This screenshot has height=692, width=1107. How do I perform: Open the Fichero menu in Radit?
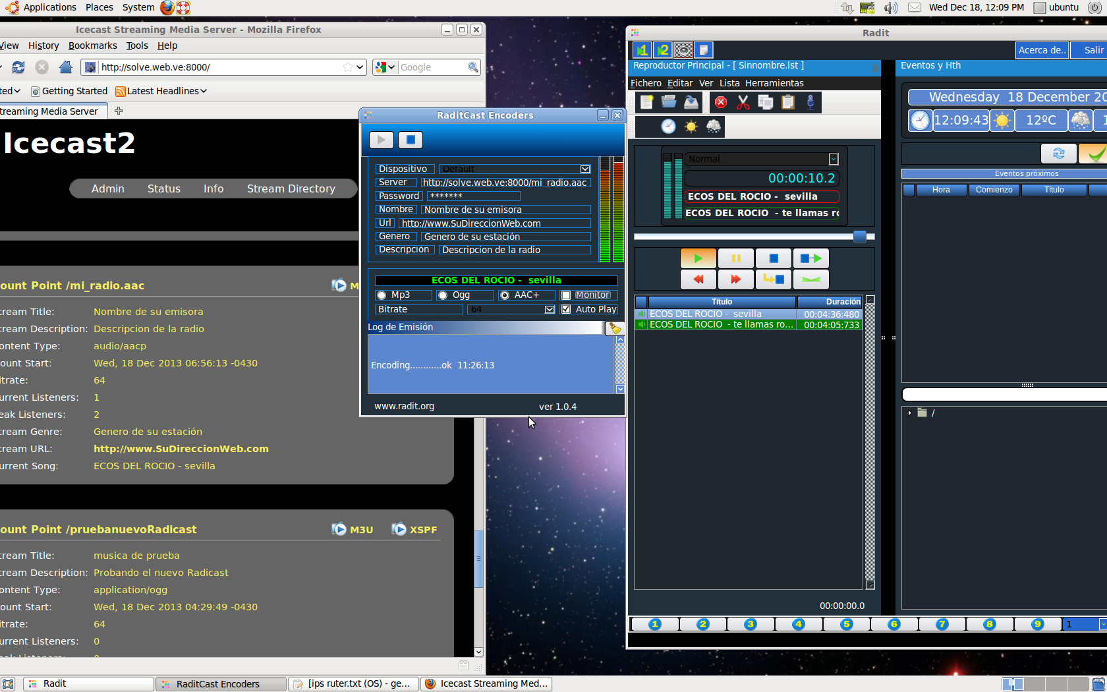(646, 83)
